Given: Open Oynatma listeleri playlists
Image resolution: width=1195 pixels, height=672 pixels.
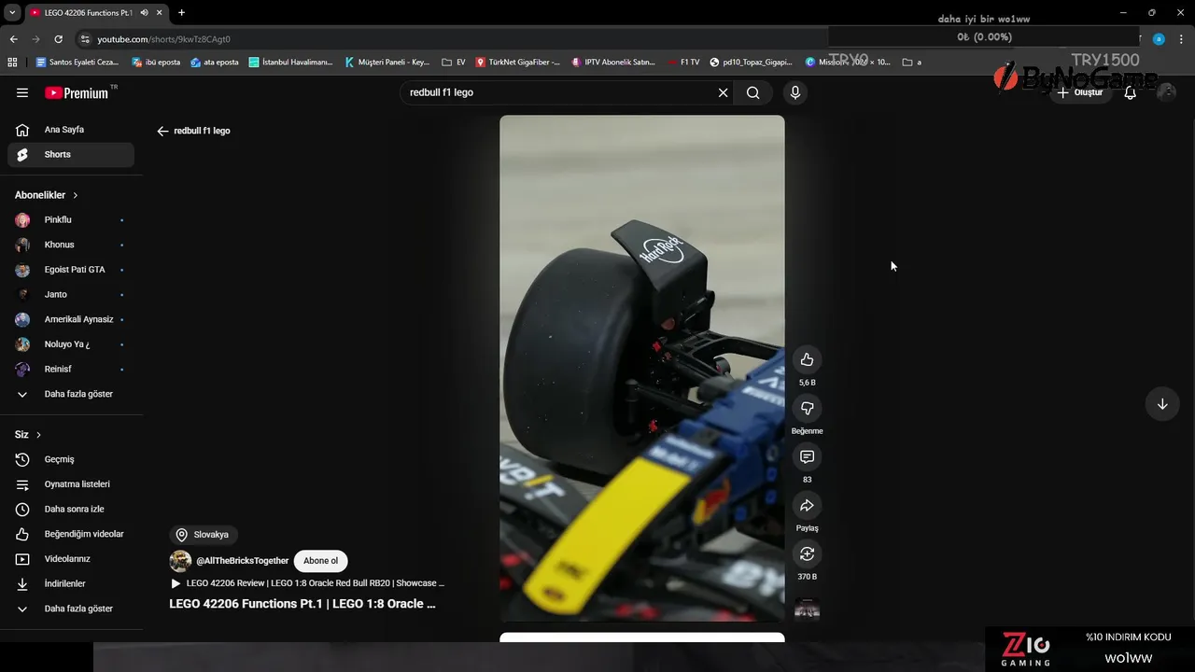Looking at the screenshot, I should tap(71, 484).
